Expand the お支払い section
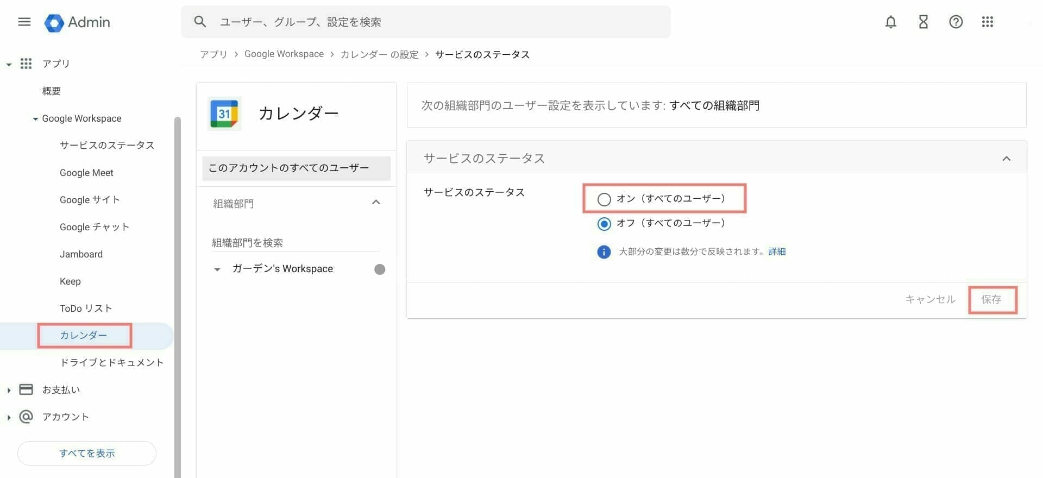 pos(9,390)
